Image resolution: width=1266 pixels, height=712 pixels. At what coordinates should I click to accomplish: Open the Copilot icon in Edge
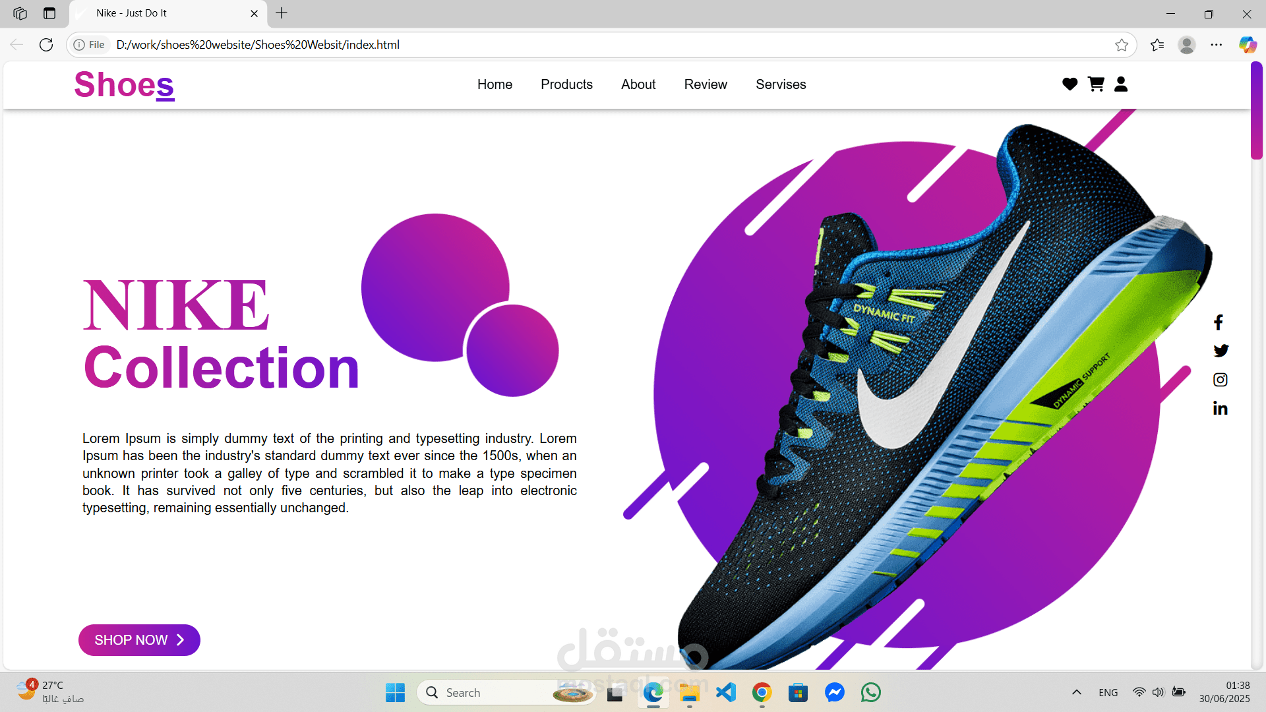click(x=1247, y=45)
